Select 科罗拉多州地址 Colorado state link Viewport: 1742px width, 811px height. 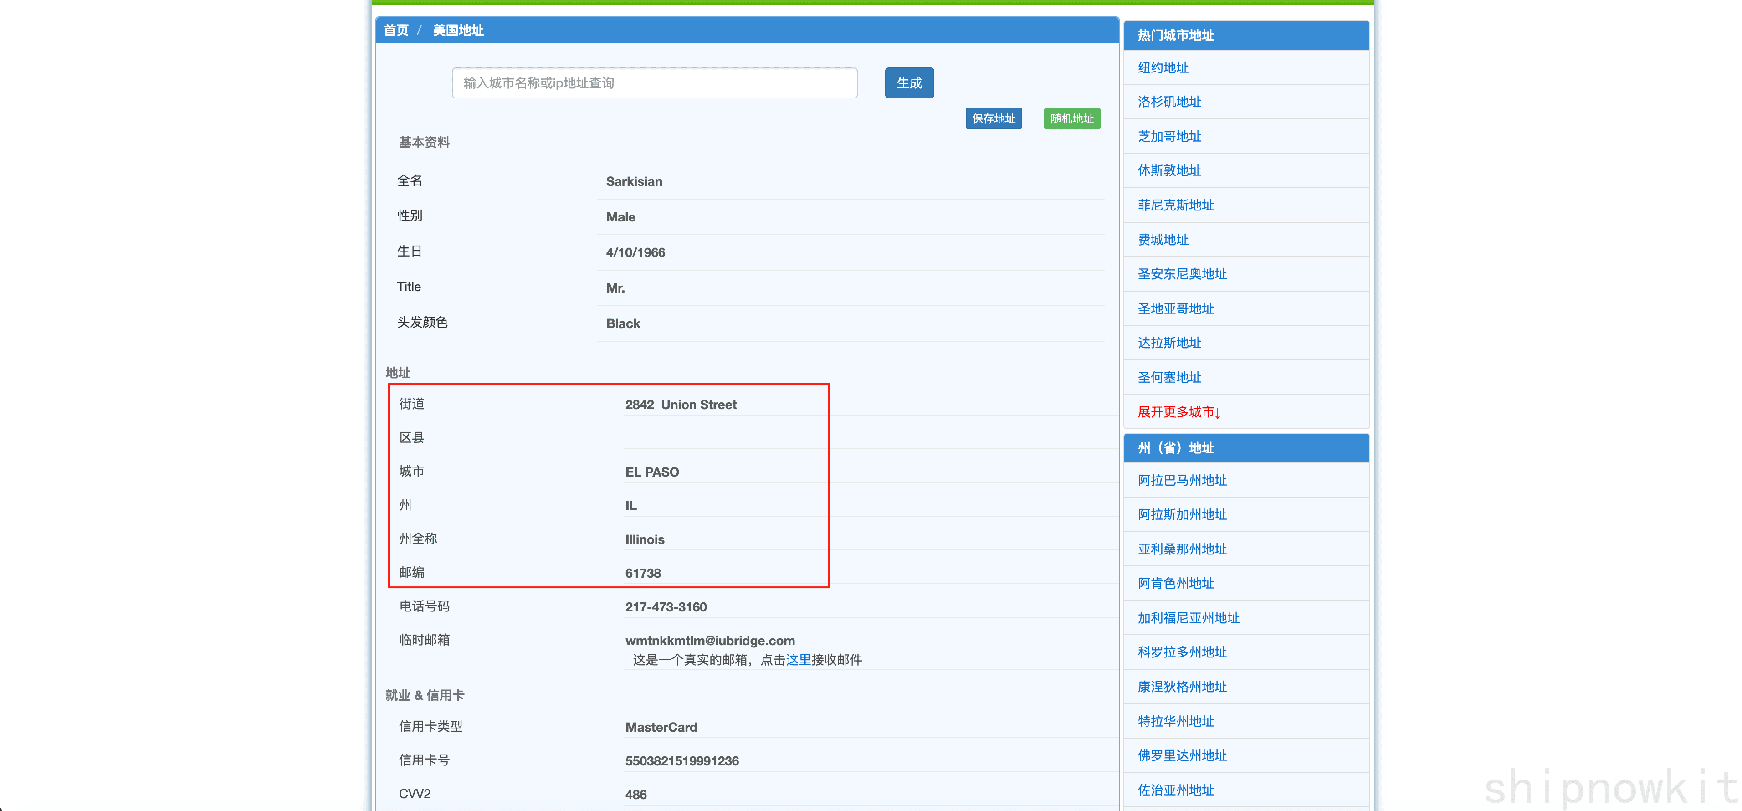1181,652
